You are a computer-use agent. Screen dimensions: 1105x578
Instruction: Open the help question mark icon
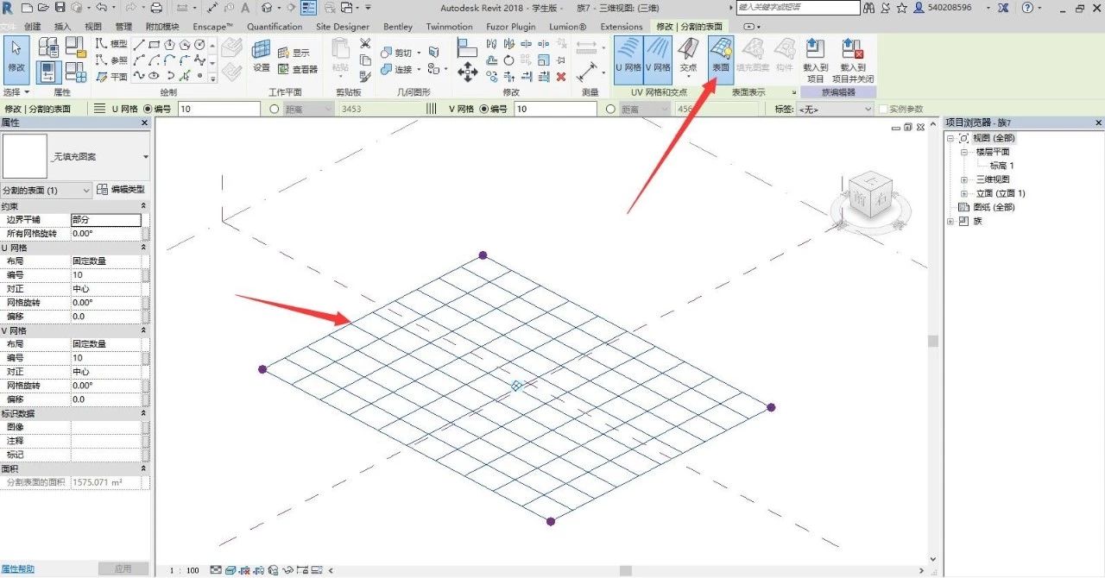[1027, 8]
